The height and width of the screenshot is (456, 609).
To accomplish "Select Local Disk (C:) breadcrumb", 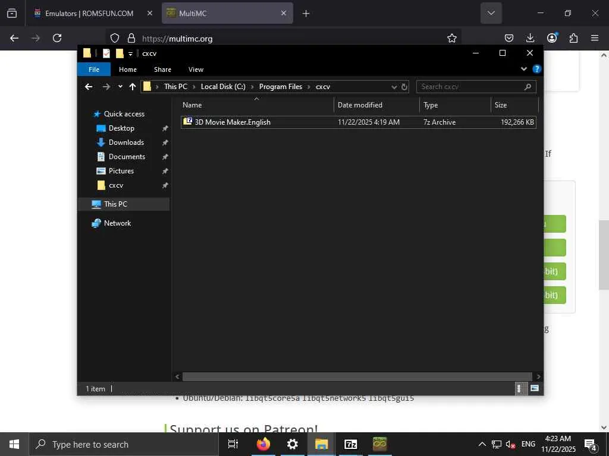I will click(x=223, y=87).
